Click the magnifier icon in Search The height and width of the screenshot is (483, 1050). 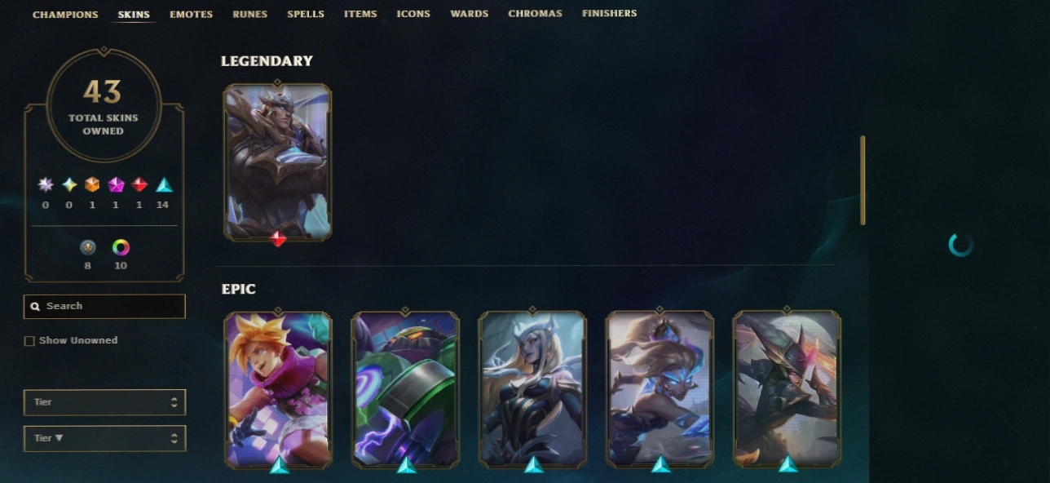pyautogui.click(x=35, y=307)
